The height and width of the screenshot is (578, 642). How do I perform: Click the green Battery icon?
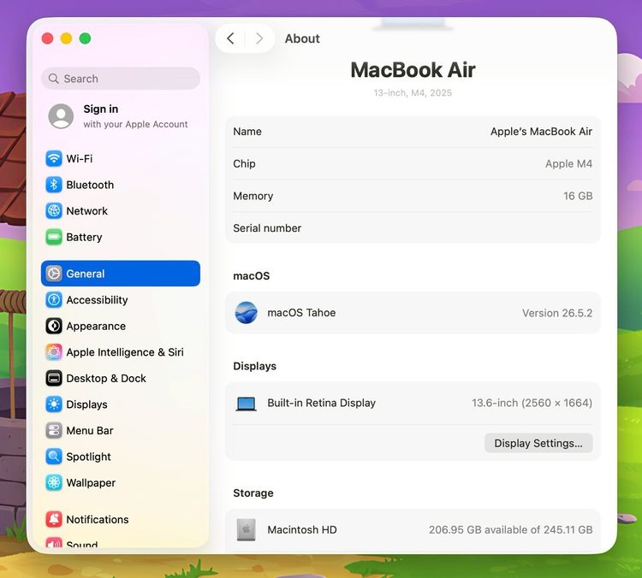pyautogui.click(x=54, y=237)
